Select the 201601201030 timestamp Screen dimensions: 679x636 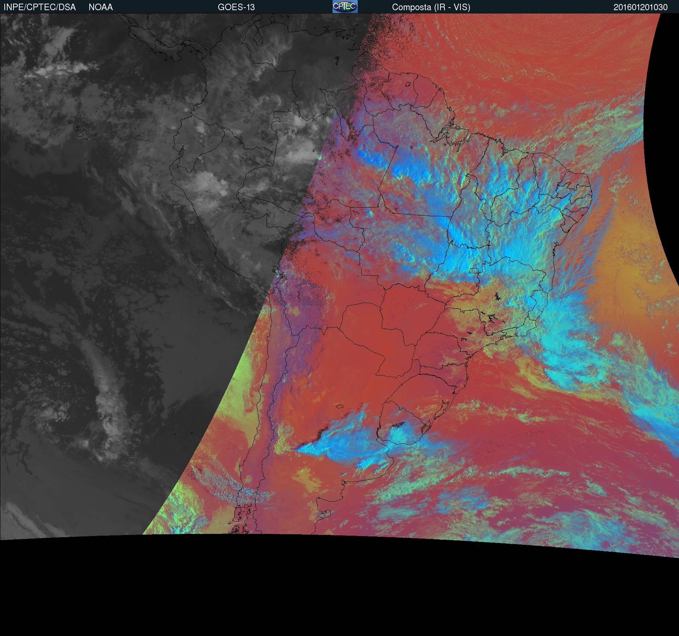tap(641, 7)
